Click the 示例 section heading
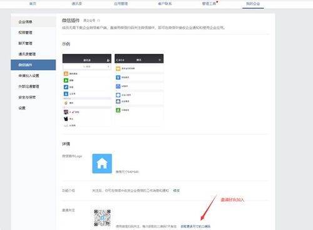The image size is (313, 230). 66,44
